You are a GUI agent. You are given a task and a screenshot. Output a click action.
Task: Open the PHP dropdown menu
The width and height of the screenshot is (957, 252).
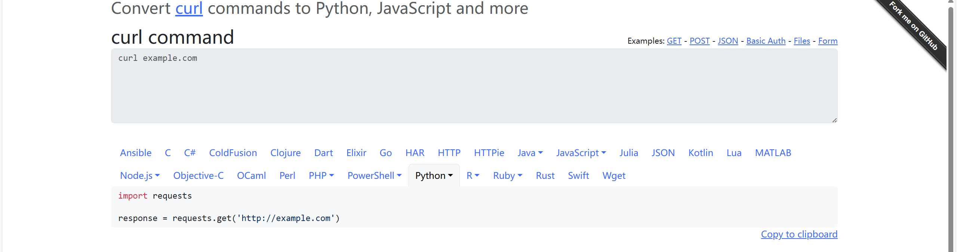[321, 175]
